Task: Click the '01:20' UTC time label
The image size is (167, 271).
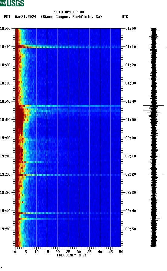Action: [x=131, y=65]
